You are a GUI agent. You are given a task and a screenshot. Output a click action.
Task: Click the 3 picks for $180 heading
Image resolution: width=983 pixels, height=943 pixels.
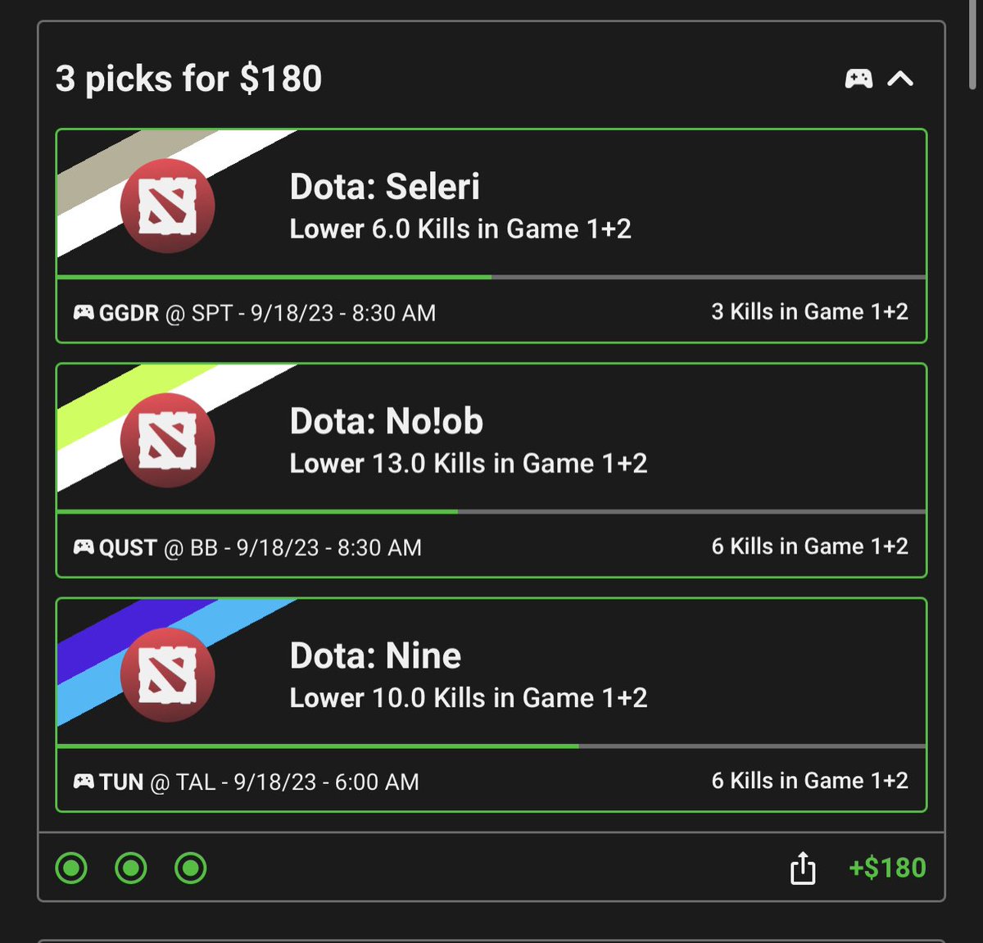(x=188, y=79)
